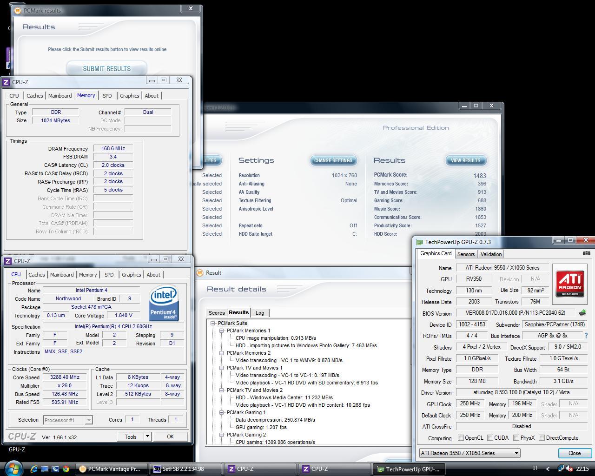Screen dimensions: 595x476
Task: Select the GPU gaming 1.207 fps row
Action: (261, 427)
